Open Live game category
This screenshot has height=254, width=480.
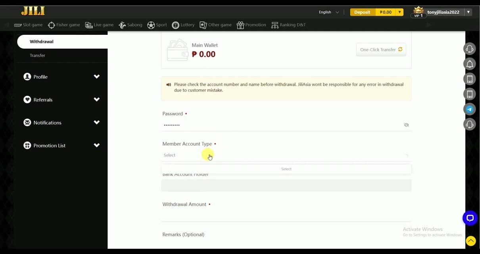point(99,25)
